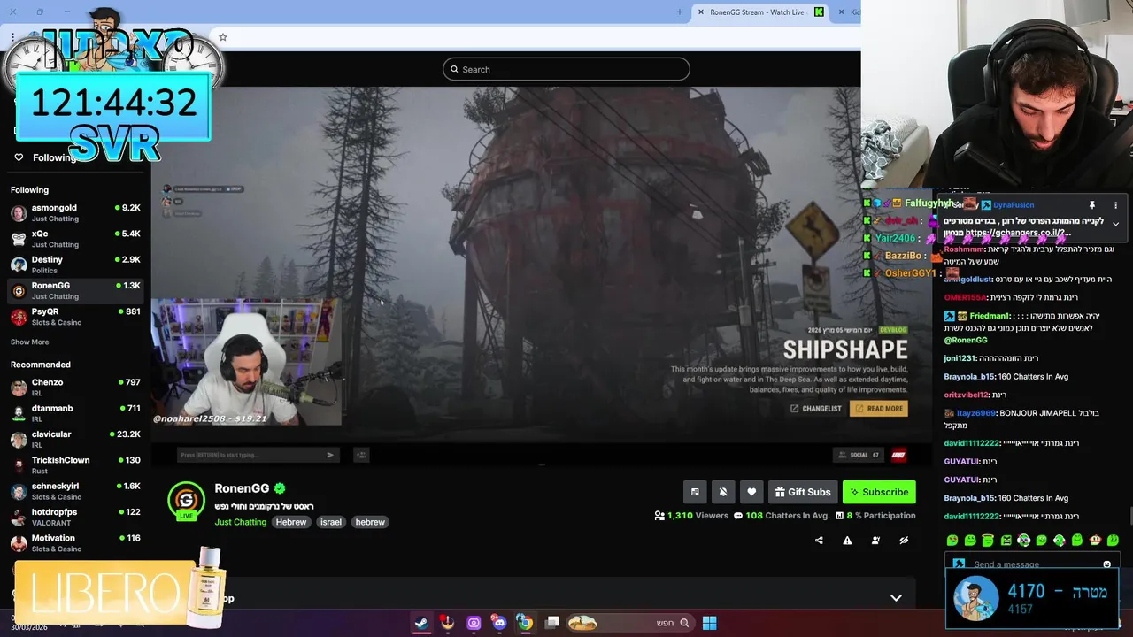Open the pinned message three-dot menu

pos(1115,205)
